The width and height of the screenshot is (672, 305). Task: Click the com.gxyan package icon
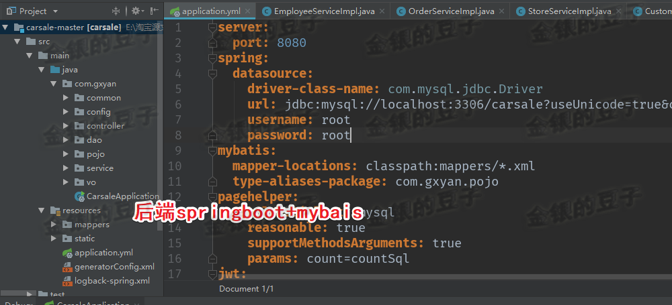click(x=67, y=84)
